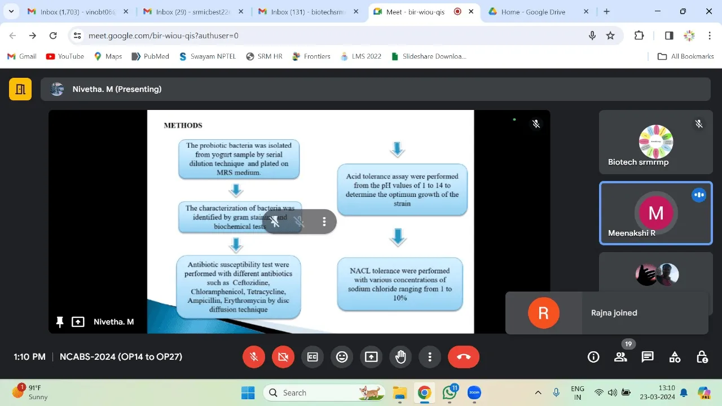Open the Swayam NPTEL bookmark
This screenshot has height=406, width=722.
tap(207, 56)
